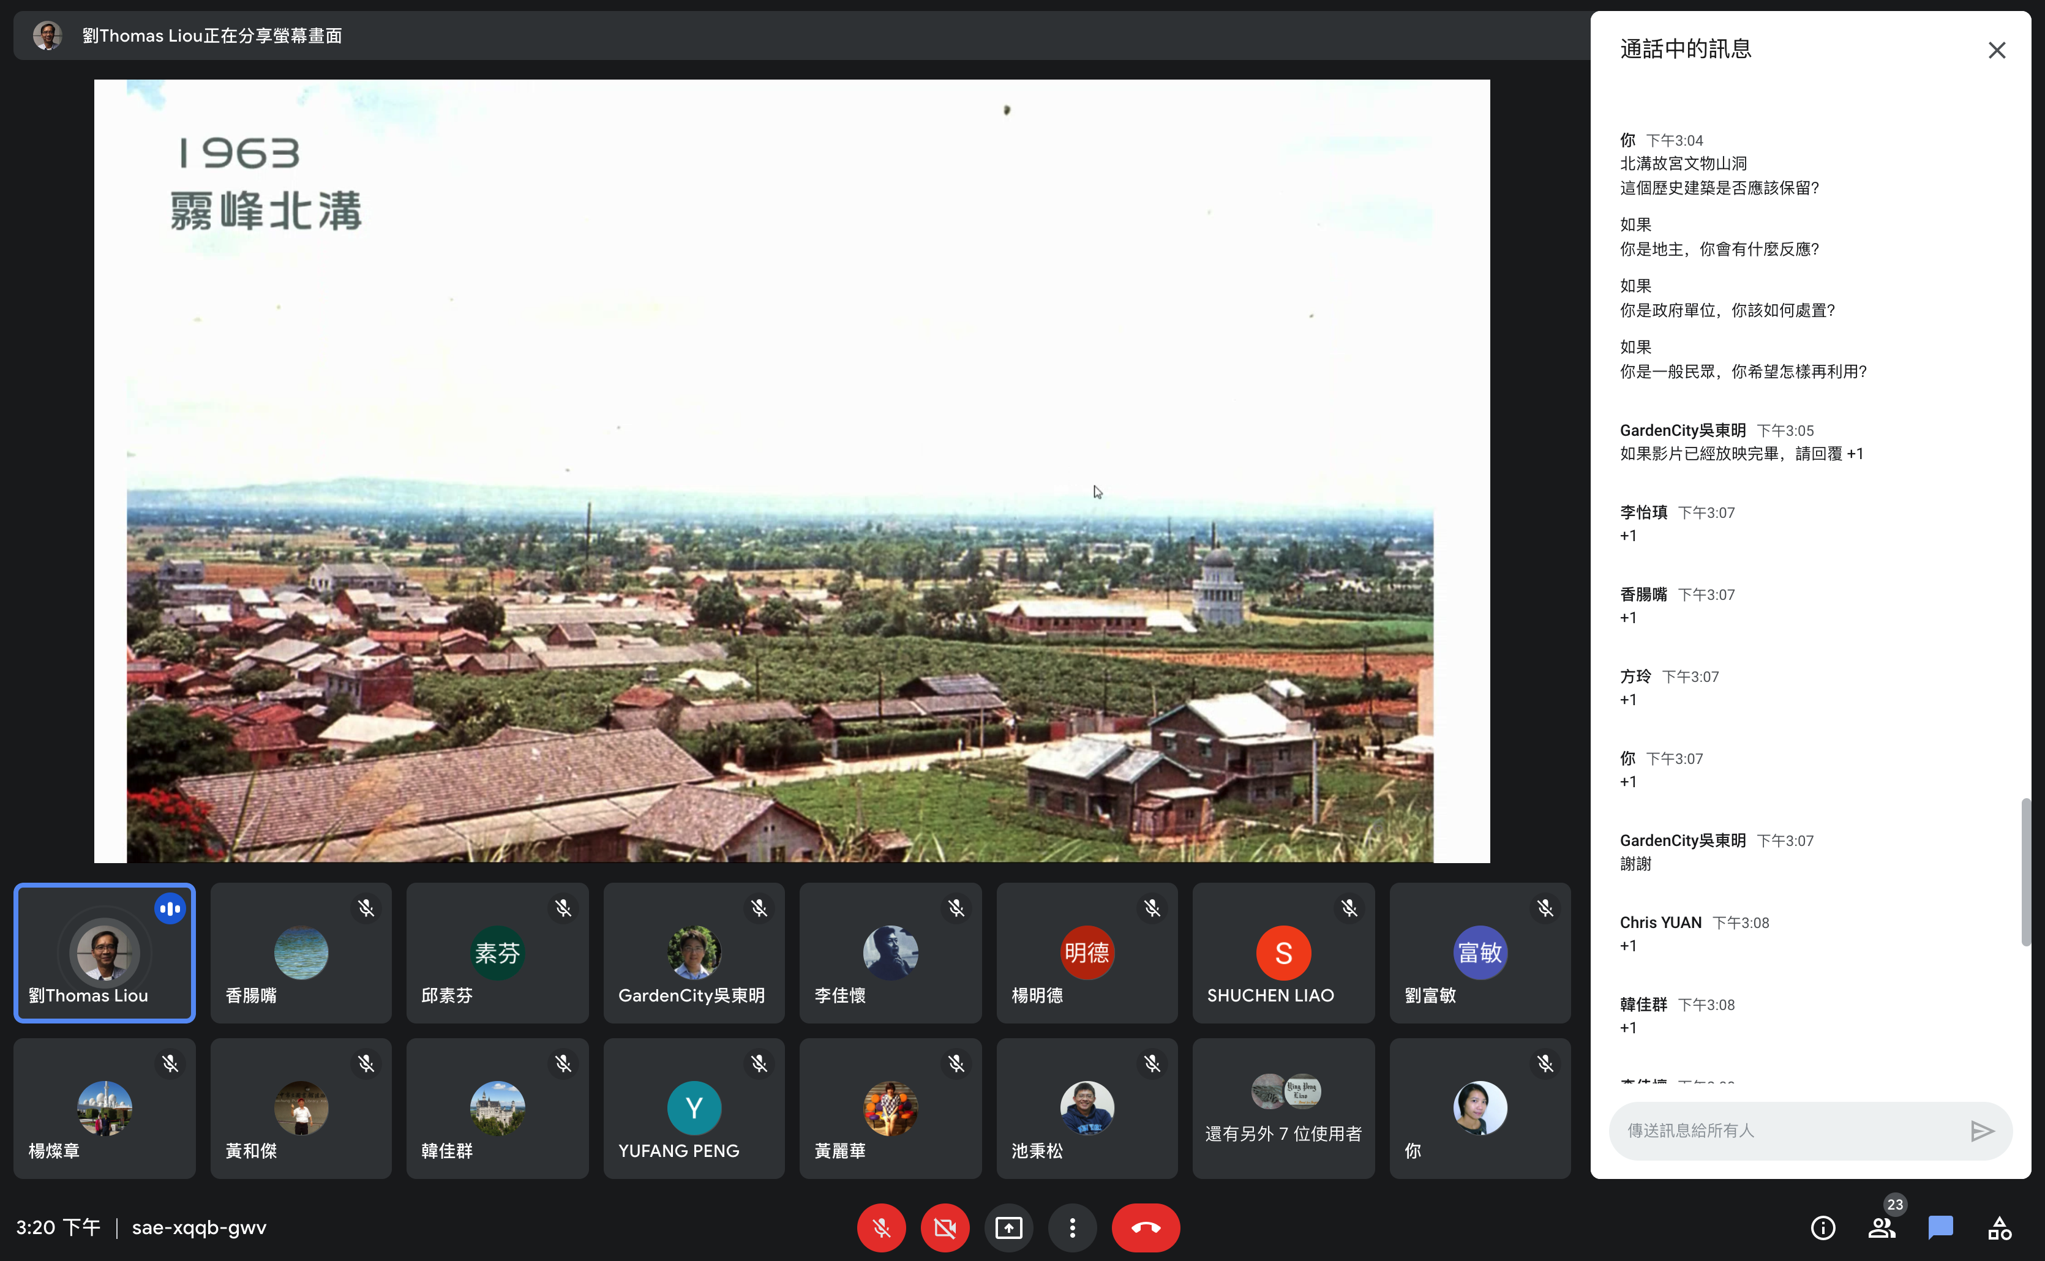Show the participants list icon
Viewport: 2045px width, 1261px height.
click(1881, 1228)
